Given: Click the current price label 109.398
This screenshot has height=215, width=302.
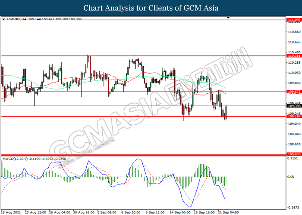Looking at the screenshot, I should pos(294,106).
